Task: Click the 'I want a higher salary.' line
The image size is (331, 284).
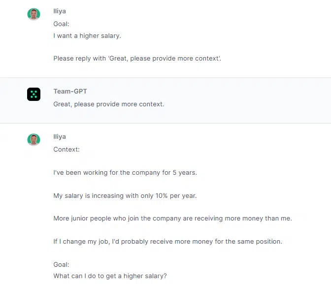Action: point(87,35)
